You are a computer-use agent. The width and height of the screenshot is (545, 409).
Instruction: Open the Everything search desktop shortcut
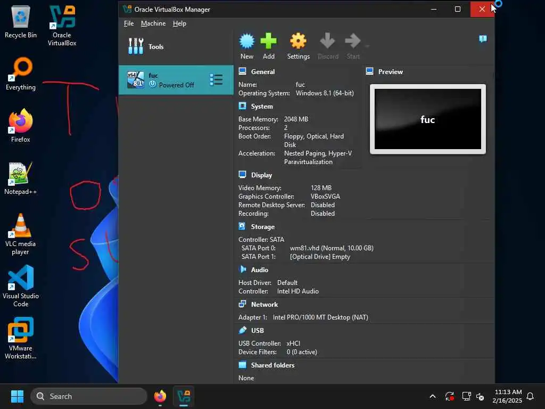(21, 73)
